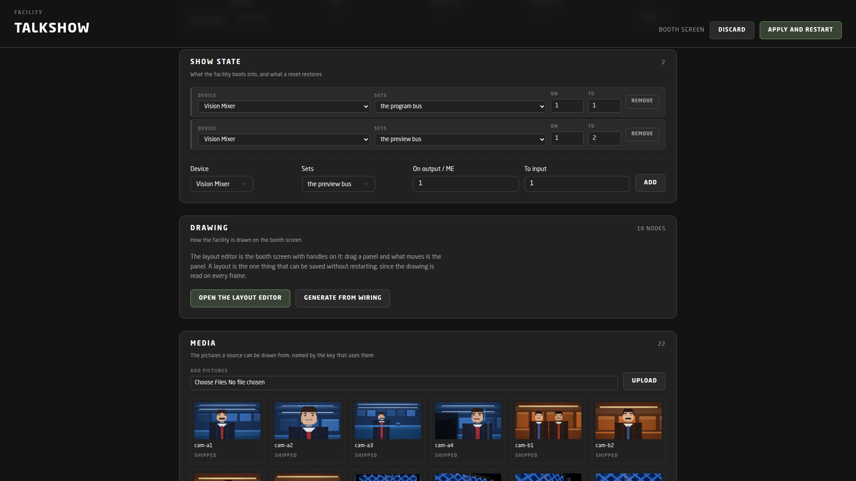
Task: Click the Add button
Action: pyautogui.click(x=650, y=183)
